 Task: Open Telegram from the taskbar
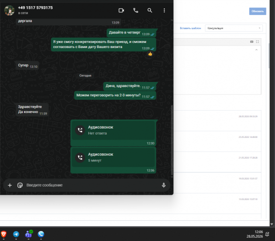[16, 234]
